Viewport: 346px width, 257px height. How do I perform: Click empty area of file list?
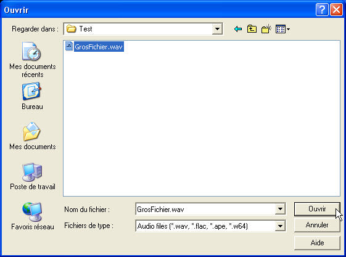(201, 123)
